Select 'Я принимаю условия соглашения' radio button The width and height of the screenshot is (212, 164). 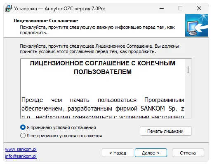point(23,127)
